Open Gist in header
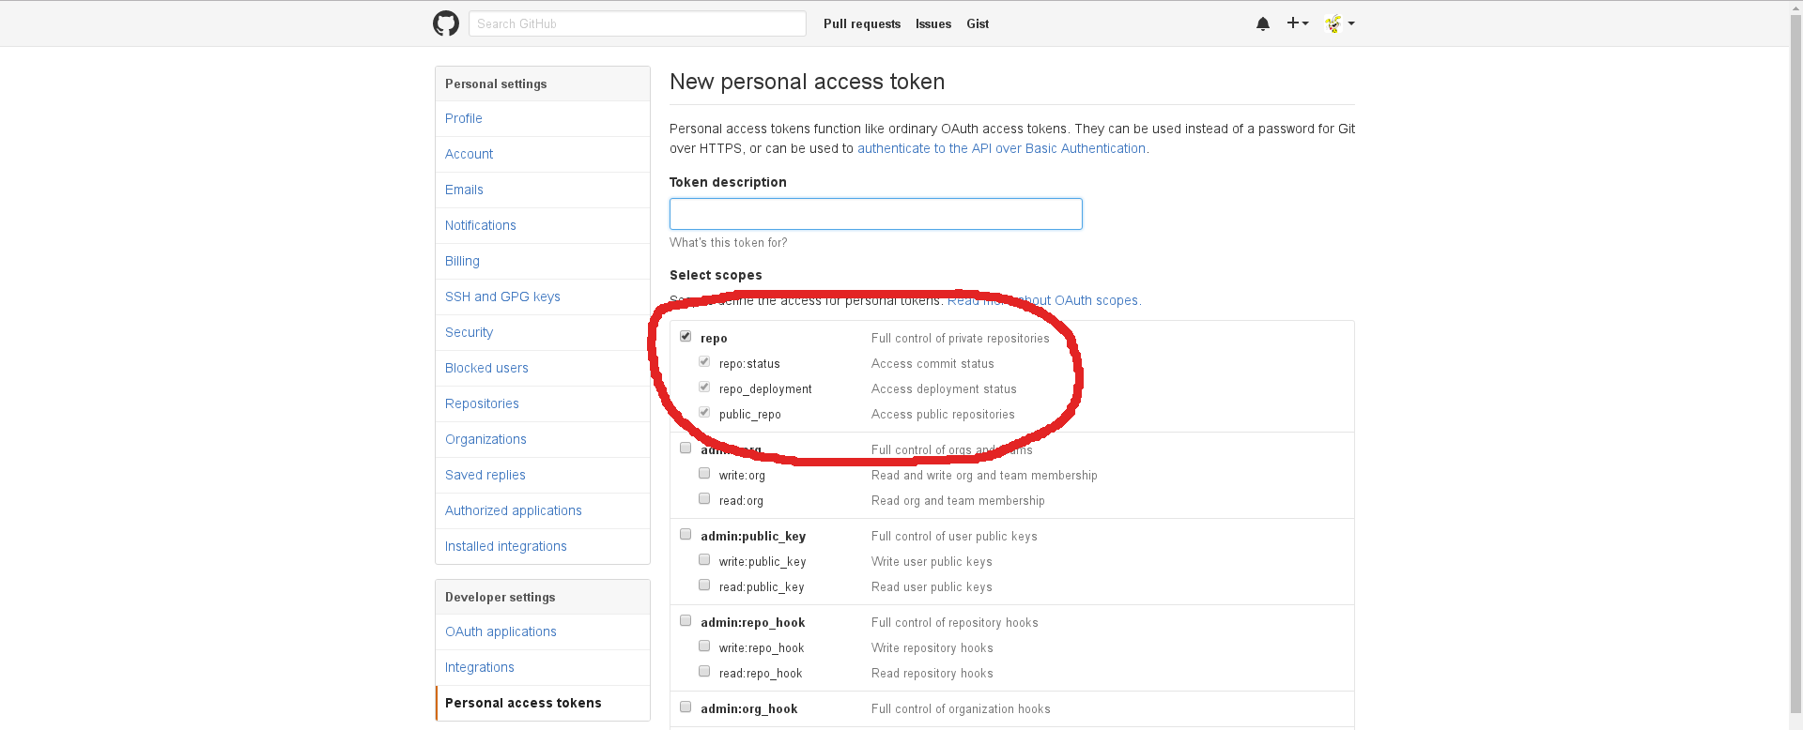The image size is (1803, 730). click(x=978, y=23)
